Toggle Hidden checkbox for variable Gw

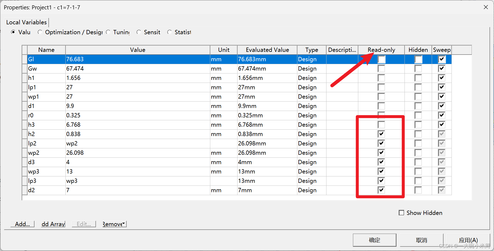click(418, 69)
